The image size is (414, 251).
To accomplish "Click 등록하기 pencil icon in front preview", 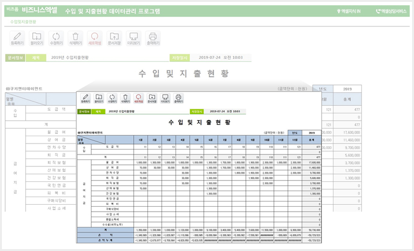I will click(x=85, y=98).
